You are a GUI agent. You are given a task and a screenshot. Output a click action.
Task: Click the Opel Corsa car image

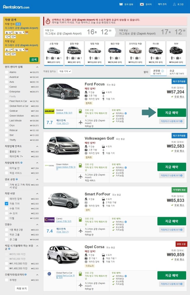pyautogui.click(x=63, y=254)
